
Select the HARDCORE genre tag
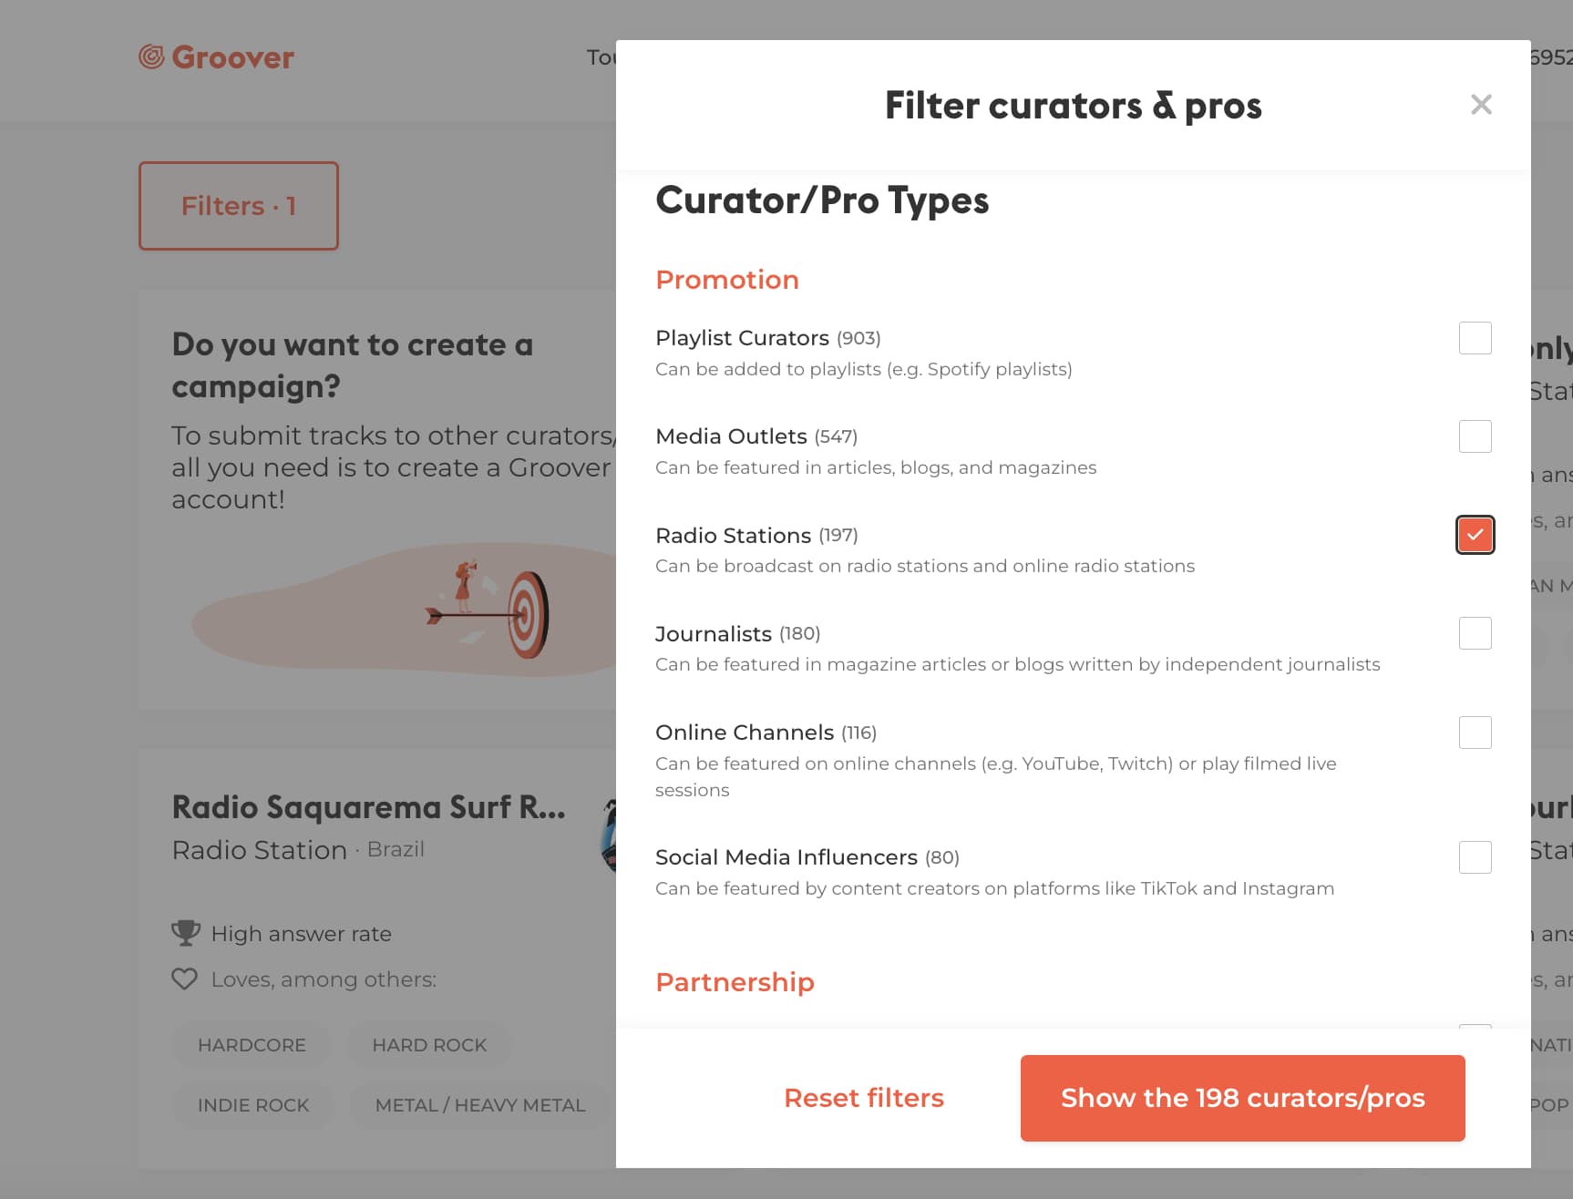click(x=252, y=1045)
